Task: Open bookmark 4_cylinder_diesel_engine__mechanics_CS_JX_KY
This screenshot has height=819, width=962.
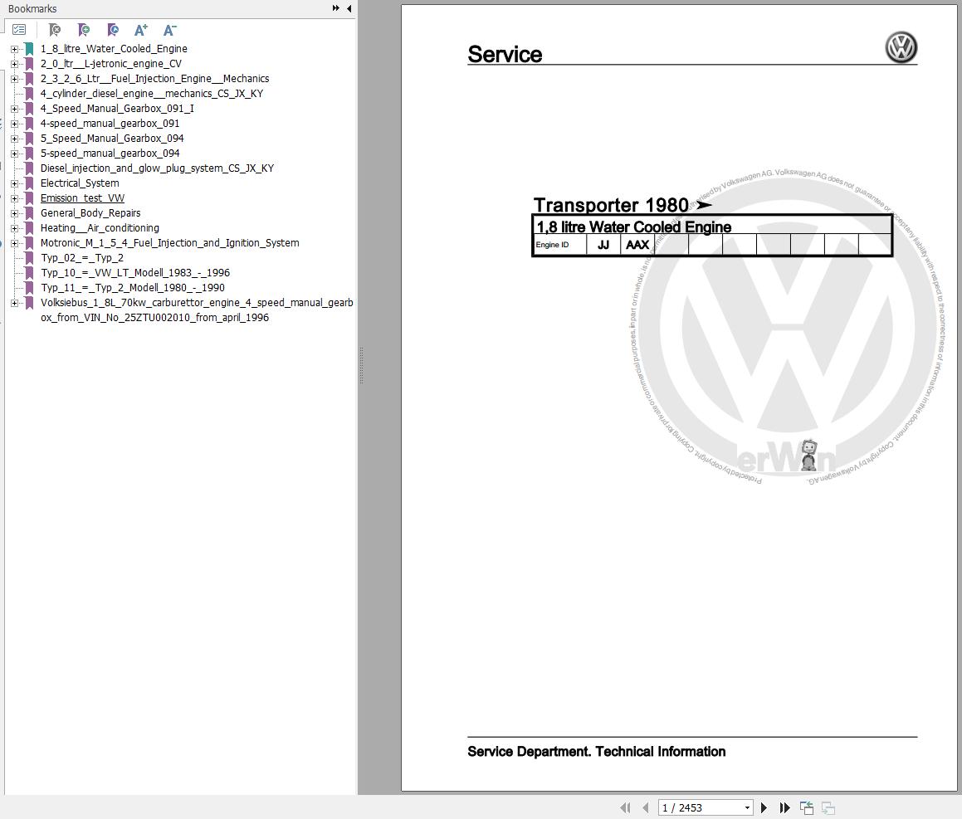Action: [152, 93]
